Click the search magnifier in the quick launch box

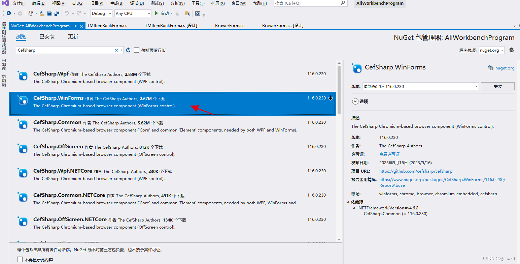343,3
